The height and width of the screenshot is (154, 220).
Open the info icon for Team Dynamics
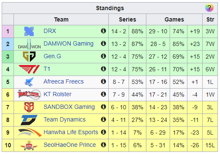[103, 119]
